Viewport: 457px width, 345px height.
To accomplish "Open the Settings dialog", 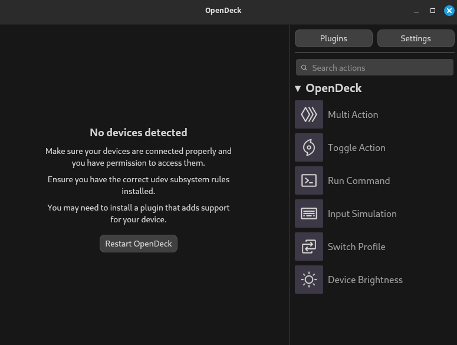I will tap(416, 38).
